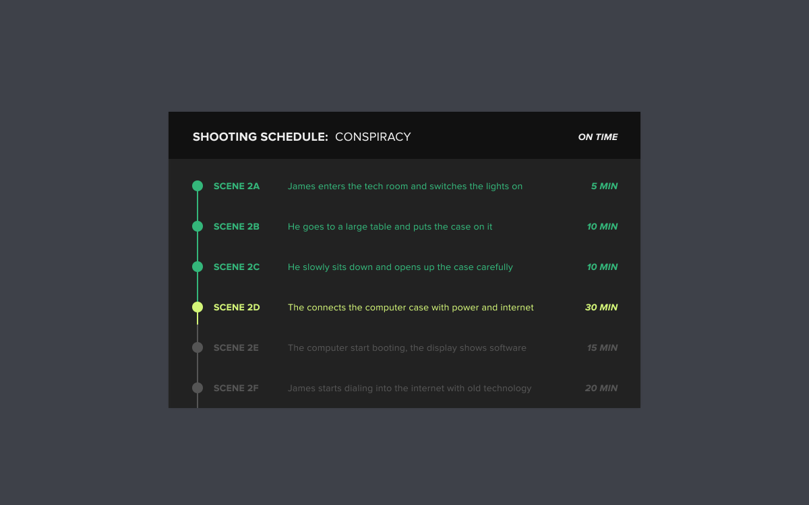Select the 5 MIN duration for Scene 2A
809x505 pixels.
click(605, 186)
